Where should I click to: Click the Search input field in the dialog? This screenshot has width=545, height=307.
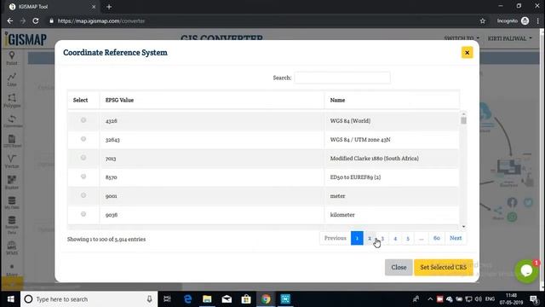pos(342,78)
